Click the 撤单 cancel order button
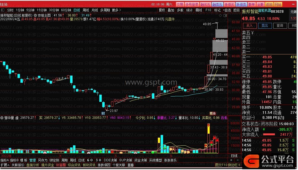This screenshot has width=298, height=170. point(252,4)
